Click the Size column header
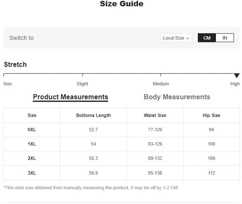Viewport: 242px width, 204px height. pos(32,115)
